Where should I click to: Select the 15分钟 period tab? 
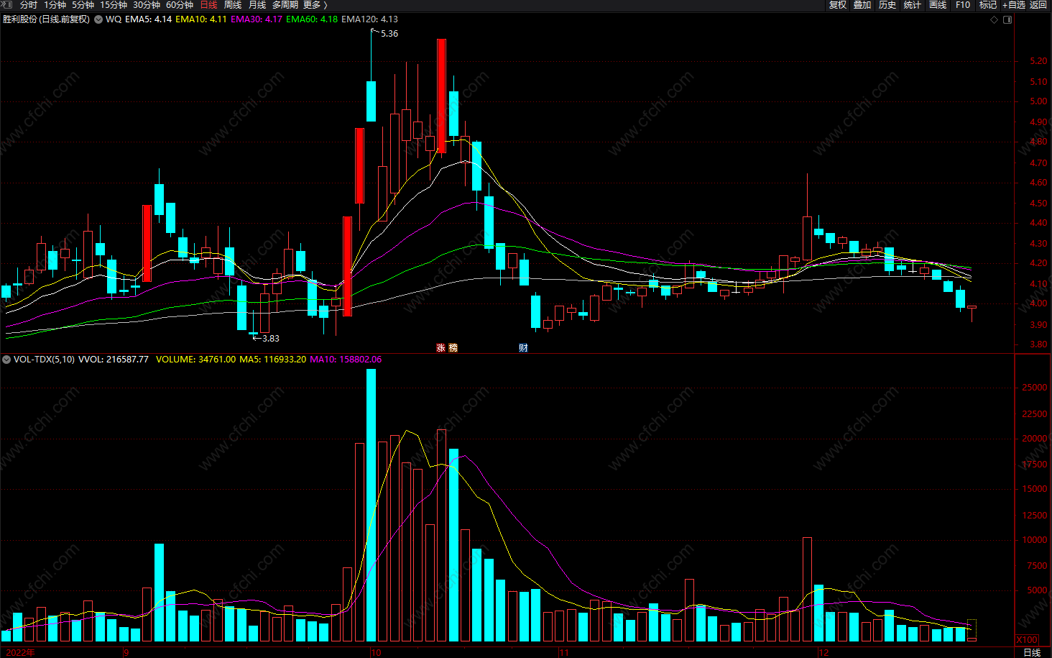point(114,5)
